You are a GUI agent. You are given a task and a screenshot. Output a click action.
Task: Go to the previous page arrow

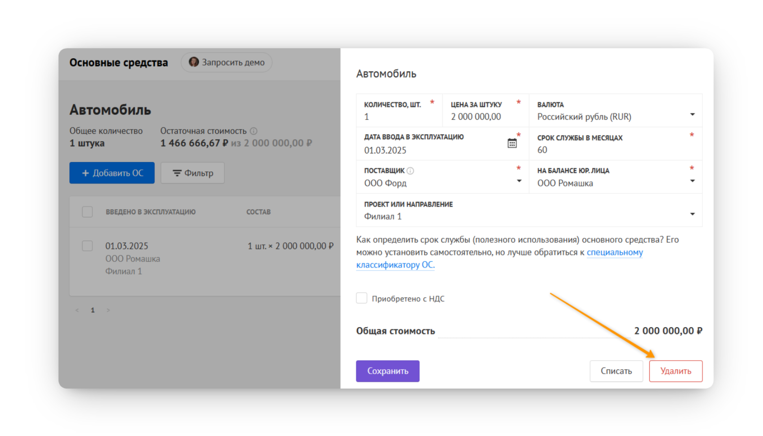[x=77, y=310]
